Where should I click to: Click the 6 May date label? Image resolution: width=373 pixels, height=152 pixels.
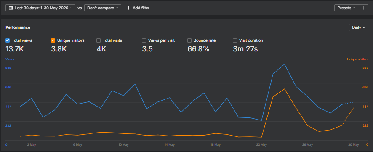pyautogui.click(x=77, y=144)
